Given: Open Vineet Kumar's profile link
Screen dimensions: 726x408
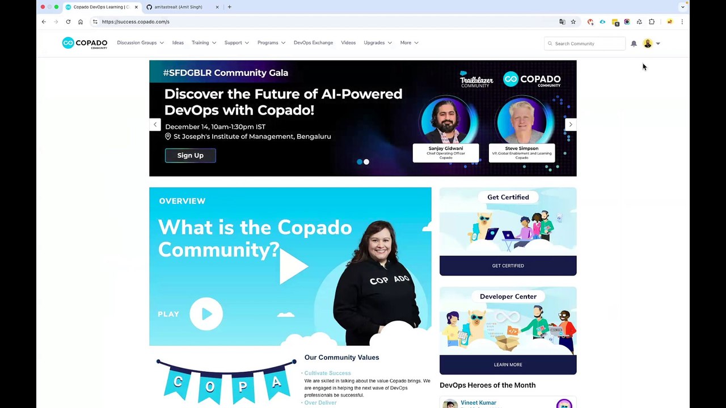Looking at the screenshot, I should point(478,403).
